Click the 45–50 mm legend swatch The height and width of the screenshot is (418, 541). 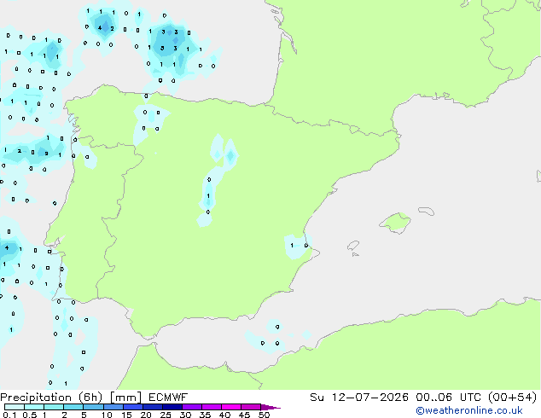tap(251, 407)
